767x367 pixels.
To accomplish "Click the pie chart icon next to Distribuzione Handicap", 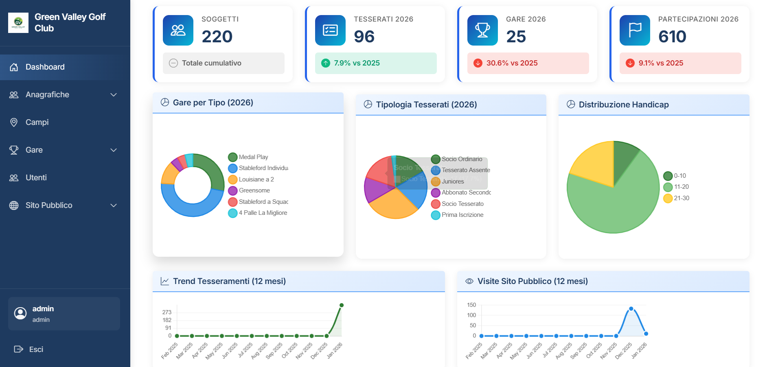I will click(x=572, y=104).
